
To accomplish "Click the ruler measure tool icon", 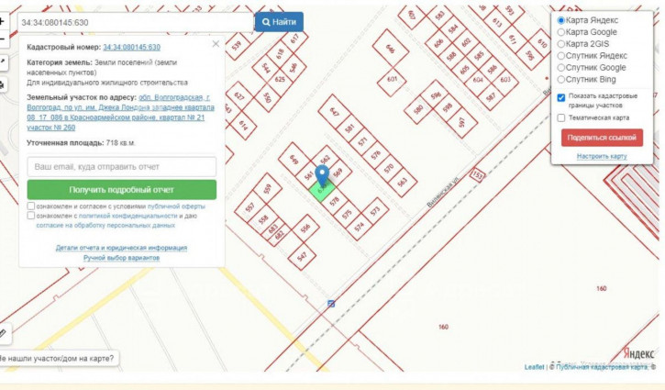I will (3, 334).
